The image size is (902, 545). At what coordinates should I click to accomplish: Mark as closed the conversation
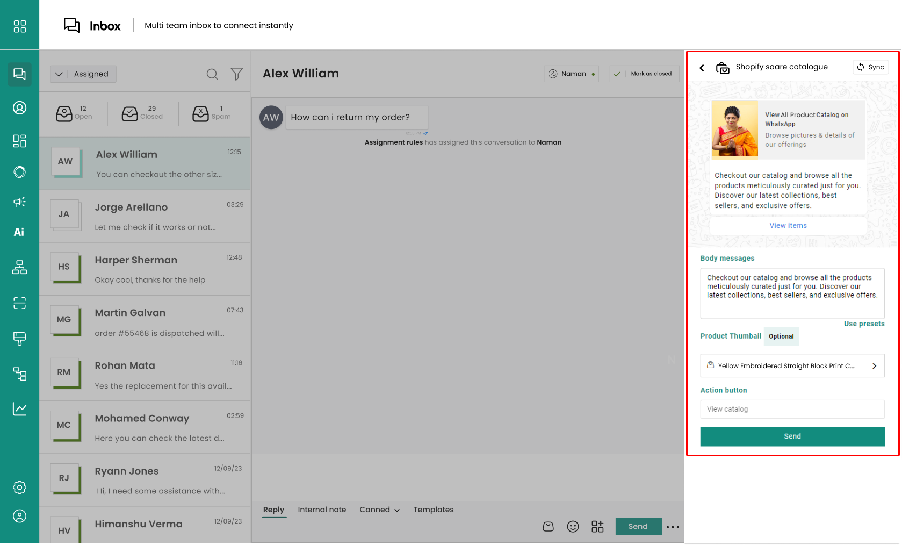[x=644, y=74]
